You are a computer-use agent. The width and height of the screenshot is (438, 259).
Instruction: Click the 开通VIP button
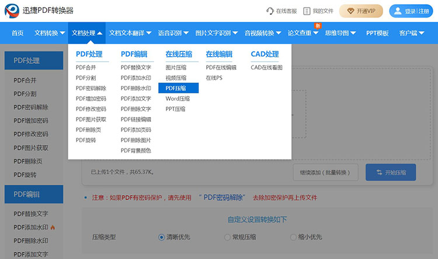pos(361,11)
